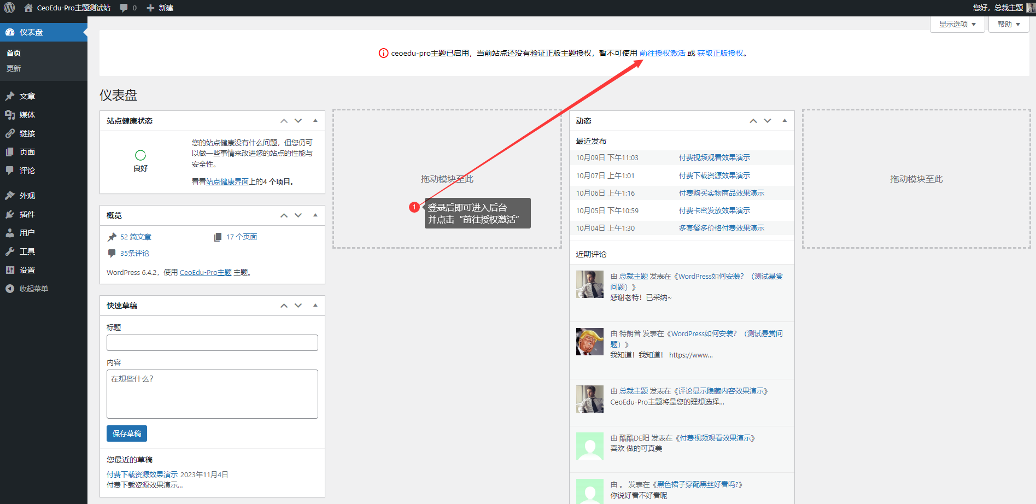Image resolution: width=1036 pixels, height=504 pixels.
Task: Click the 用户 users icon
Action: 10,233
